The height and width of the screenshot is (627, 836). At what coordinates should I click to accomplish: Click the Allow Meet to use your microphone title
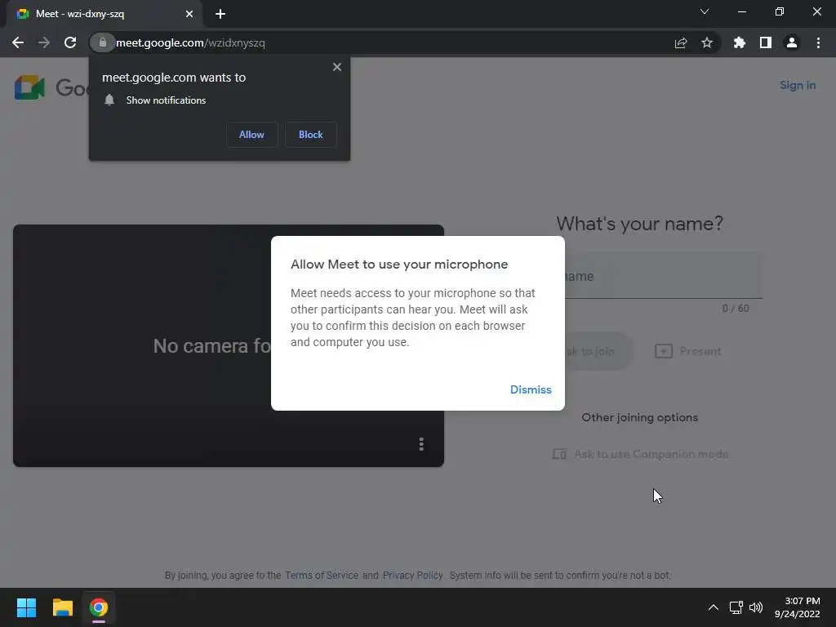[x=398, y=265]
